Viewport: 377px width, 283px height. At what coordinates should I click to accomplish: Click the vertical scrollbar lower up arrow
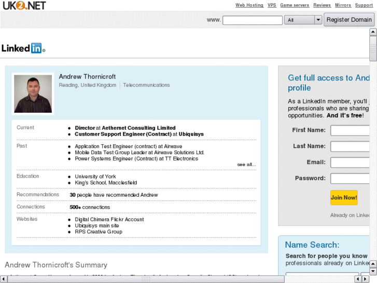click(x=373, y=264)
